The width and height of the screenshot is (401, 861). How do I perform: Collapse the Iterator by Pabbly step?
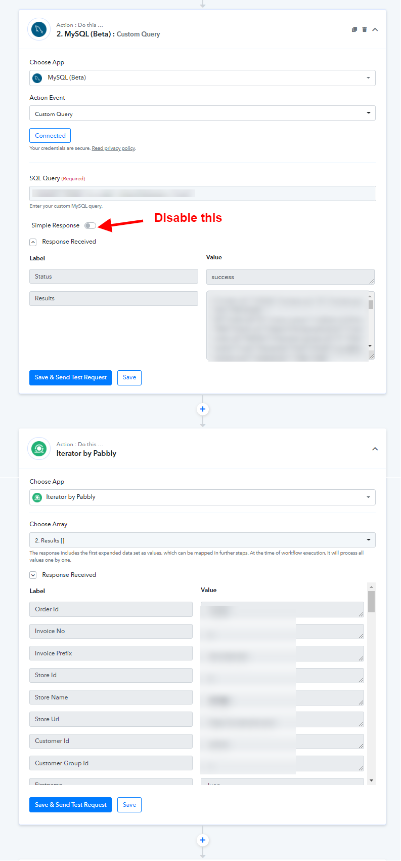(375, 449)
